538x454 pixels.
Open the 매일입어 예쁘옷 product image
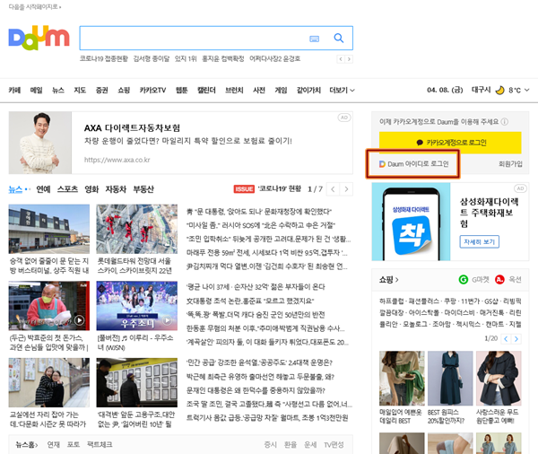click(x=402, y=378)
